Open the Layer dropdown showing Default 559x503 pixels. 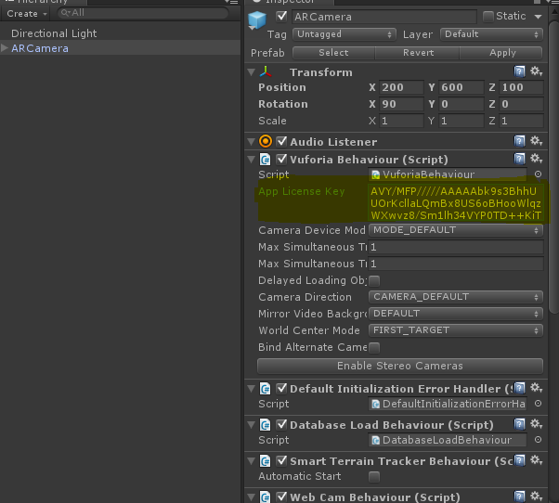[x=491, y=34]
